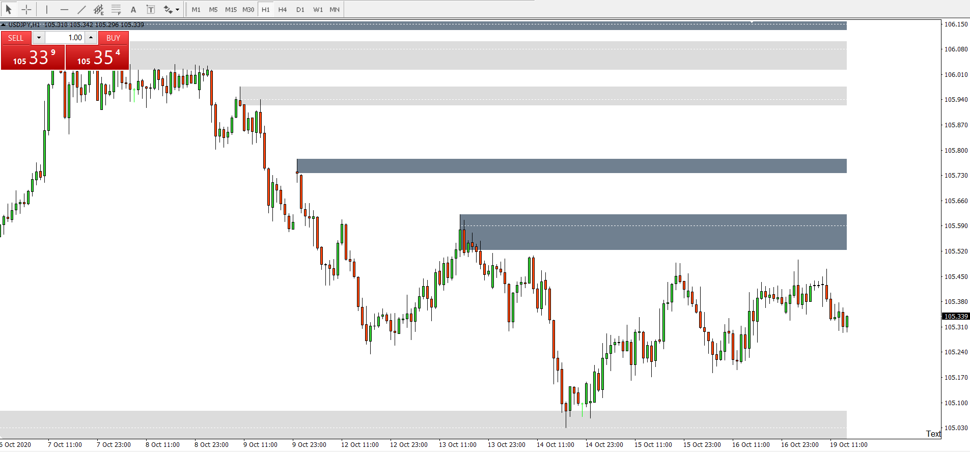Choose the vertical line drawing tool
The image size is (970, 452).
coord(46,9)
